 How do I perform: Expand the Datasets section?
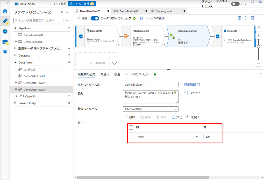15,55
